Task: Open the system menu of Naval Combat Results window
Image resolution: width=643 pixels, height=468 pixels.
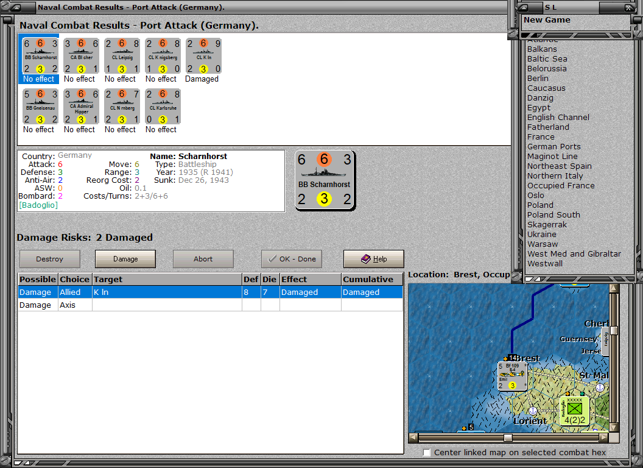Action: click(x=17, y=7)
